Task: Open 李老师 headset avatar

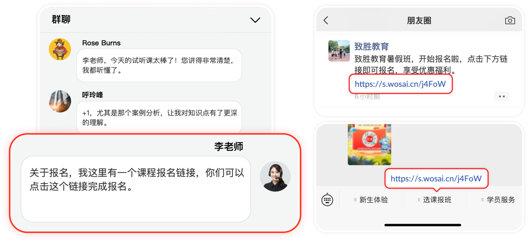Action: point(275,176)
